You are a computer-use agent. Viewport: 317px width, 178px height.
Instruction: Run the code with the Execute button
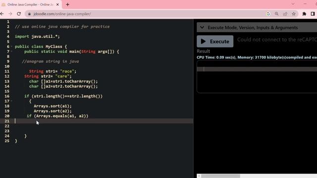pos(215,42)
